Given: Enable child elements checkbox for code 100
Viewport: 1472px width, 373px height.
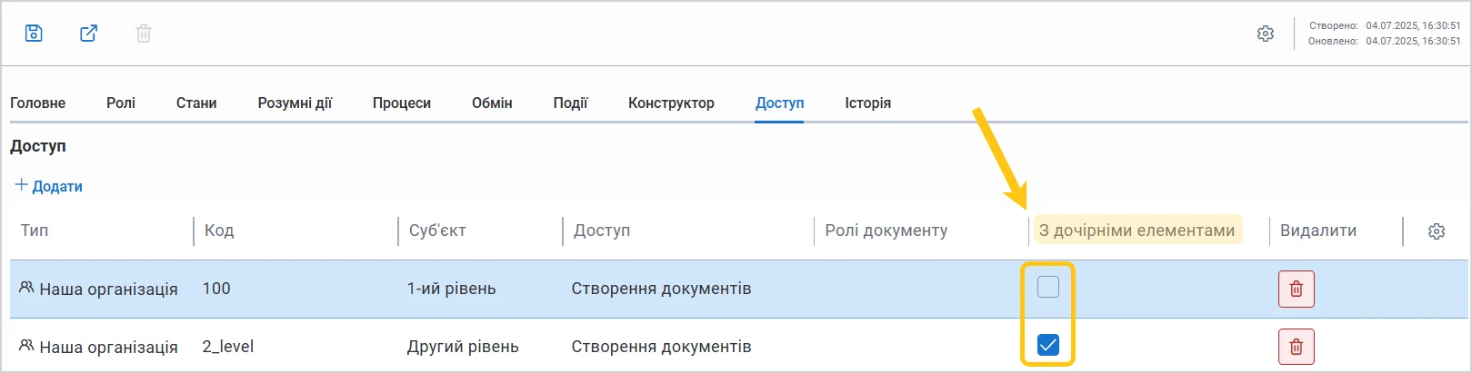Looking at the screenshot, I should (1048, 288).
